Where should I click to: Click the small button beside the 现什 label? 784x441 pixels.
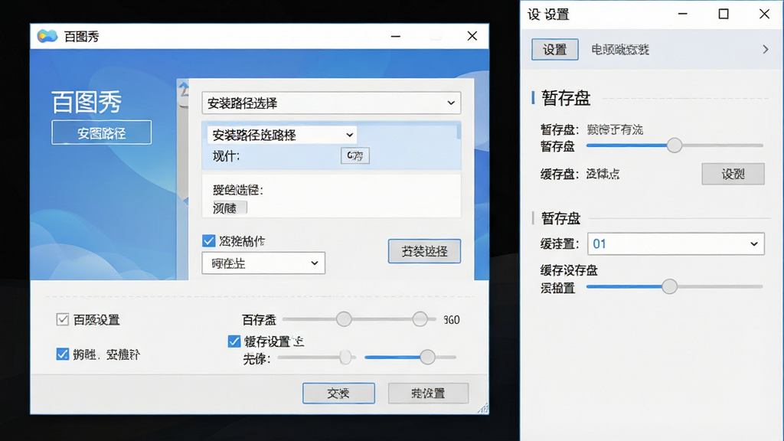click(355, 156)
